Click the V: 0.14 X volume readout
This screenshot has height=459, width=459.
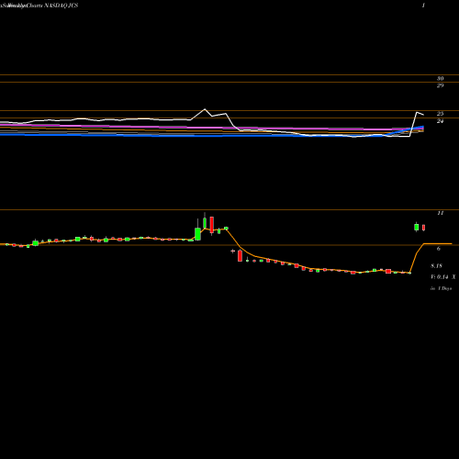coord(443,277)
